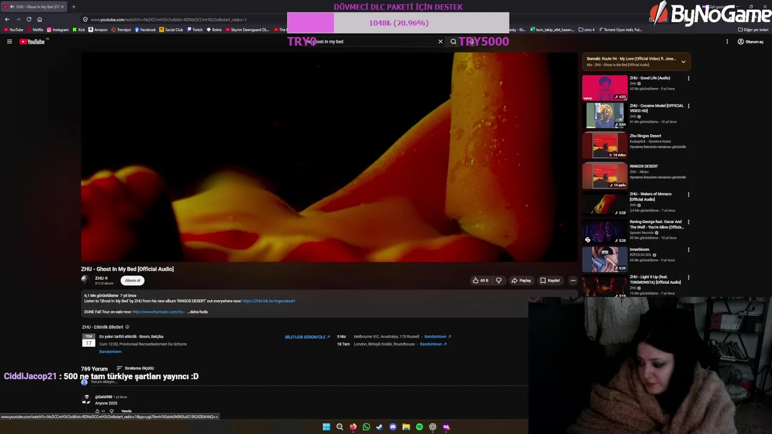Like the video with the thumbs-up 69 B button
The width and height of the screenshot is (772, 434).
point(481,280)
